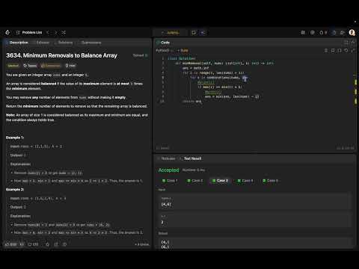This screenshot has height=269, width=359.
Task: Select test Case 3
Action: coord(220,181)
